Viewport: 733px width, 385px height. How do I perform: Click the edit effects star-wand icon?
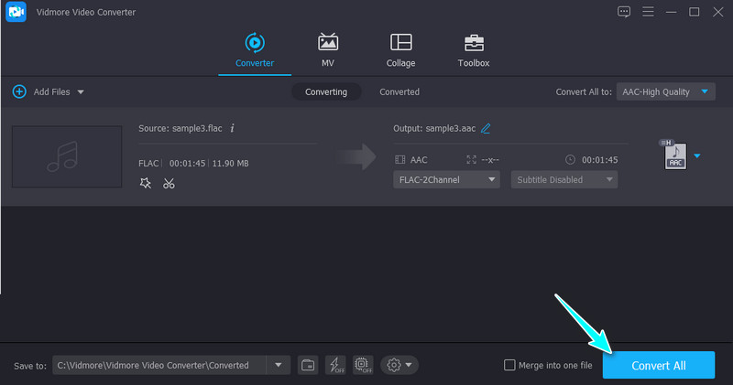[145, 183]
